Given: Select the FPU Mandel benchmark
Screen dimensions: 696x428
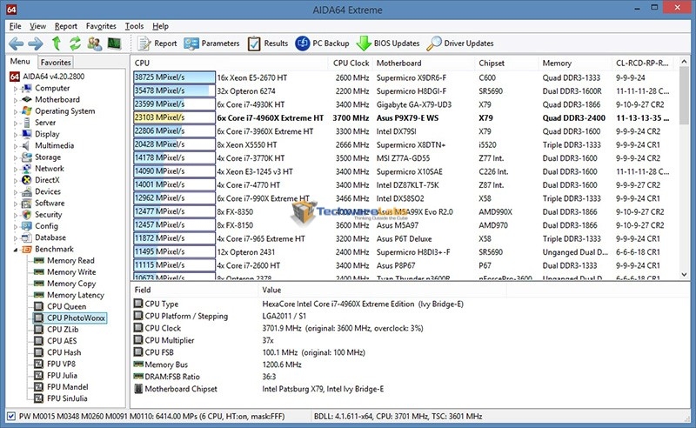Looking at the screenshot, I should coord(68,387).
